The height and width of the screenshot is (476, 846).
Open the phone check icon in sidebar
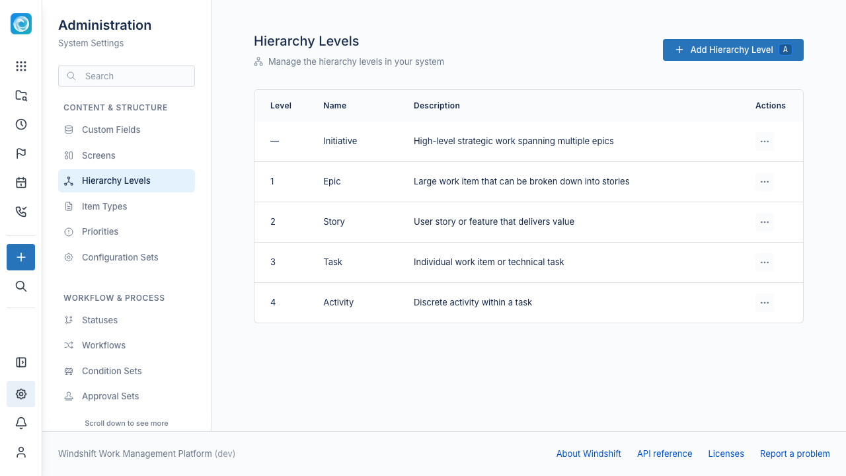point(21,212)
